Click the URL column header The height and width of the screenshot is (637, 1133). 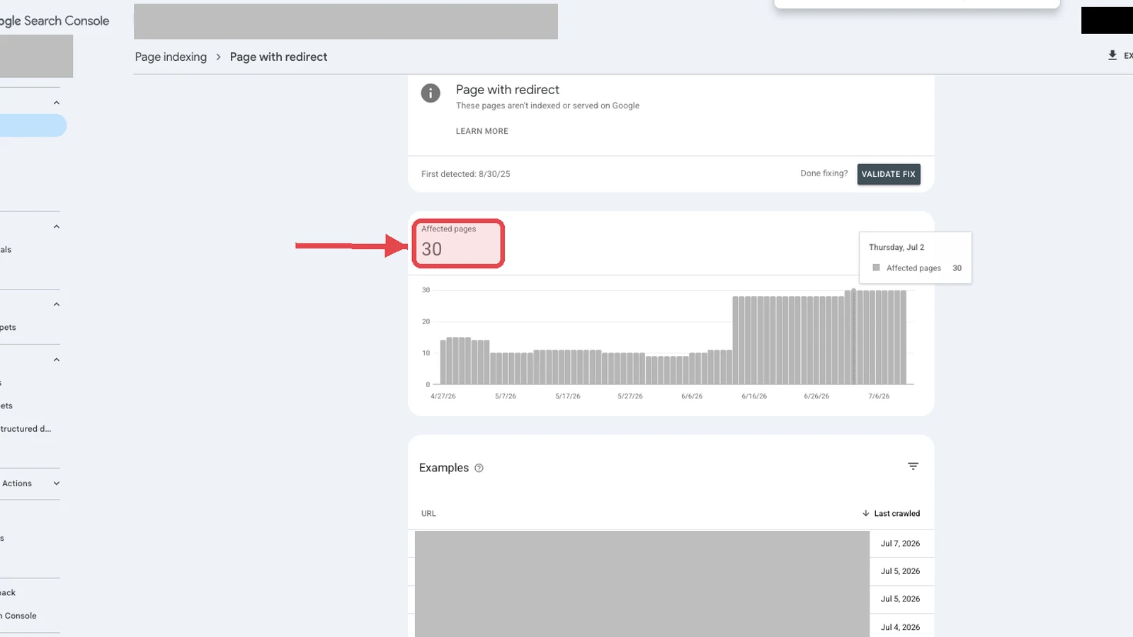click(x=428, y=513)
